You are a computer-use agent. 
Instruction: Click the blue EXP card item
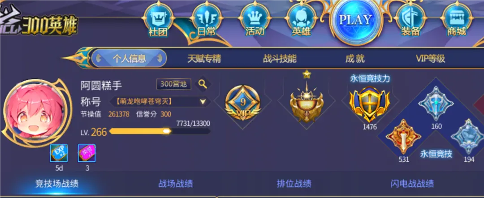tap(59, 153)
